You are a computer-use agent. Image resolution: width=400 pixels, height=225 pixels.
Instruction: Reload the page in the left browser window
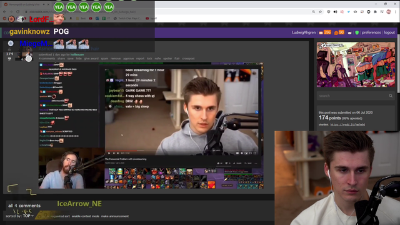coord(18,12)
